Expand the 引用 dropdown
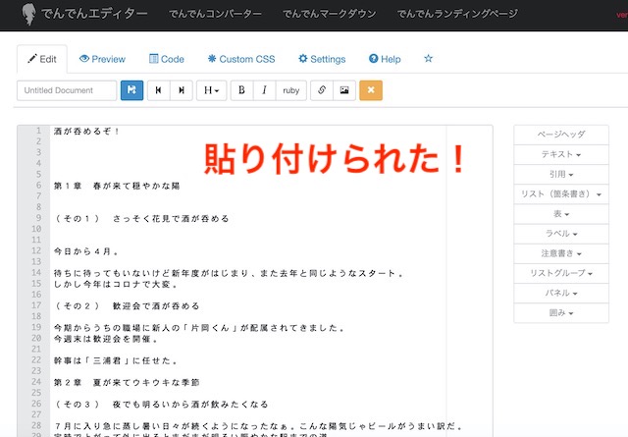This screenshot has height=437, width=628. [561, 175]
